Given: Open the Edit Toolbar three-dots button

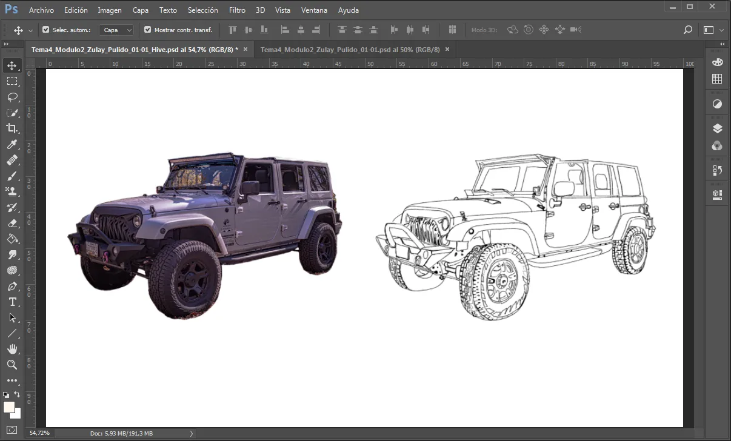Looking at the screenshot, I should point(12,380).
